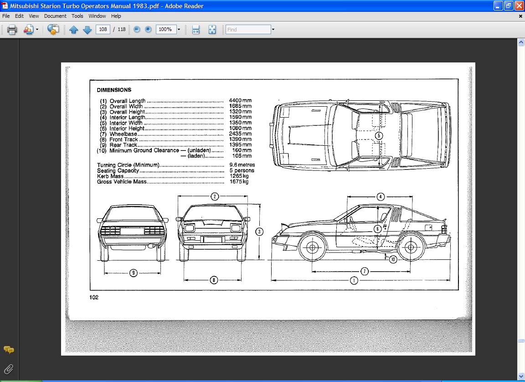Expand the collaborate icon dropdown arrow

click(x=37, y=30)
